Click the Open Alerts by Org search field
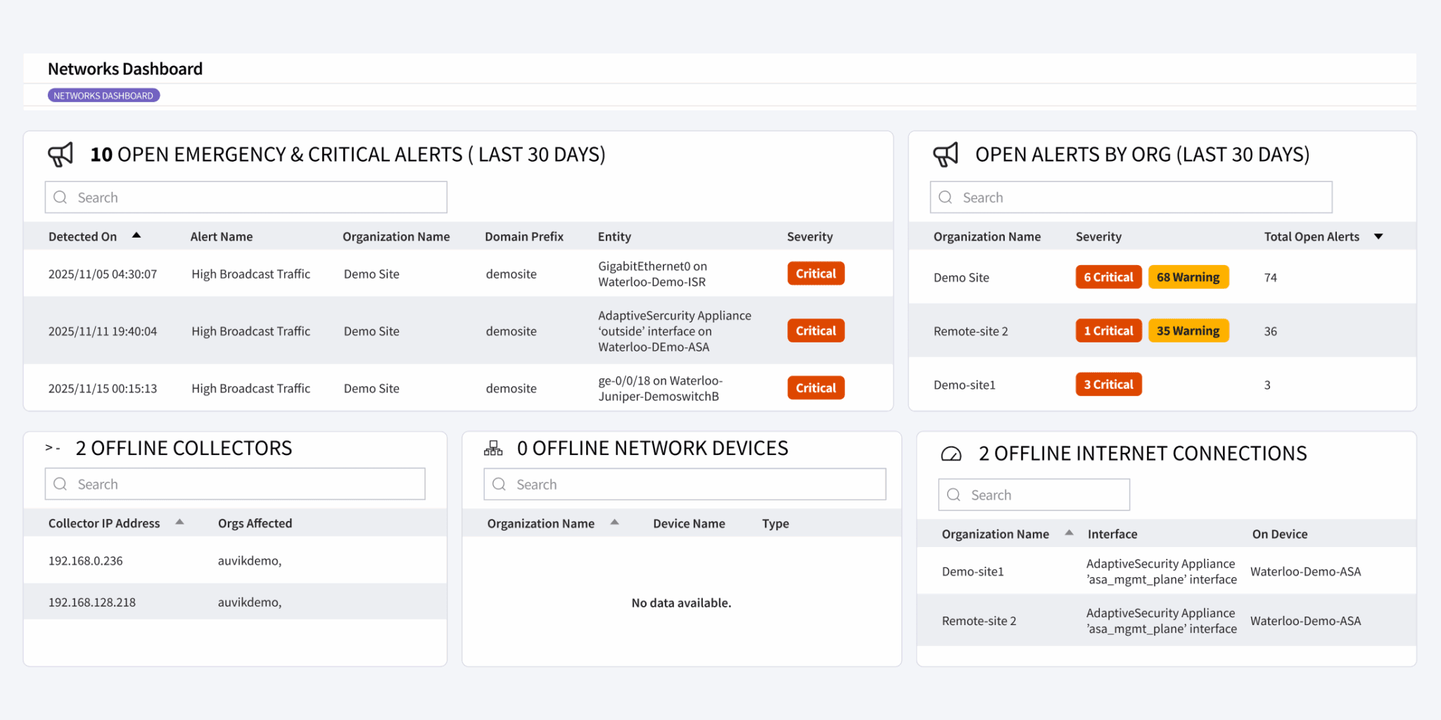 point(1130,197)
